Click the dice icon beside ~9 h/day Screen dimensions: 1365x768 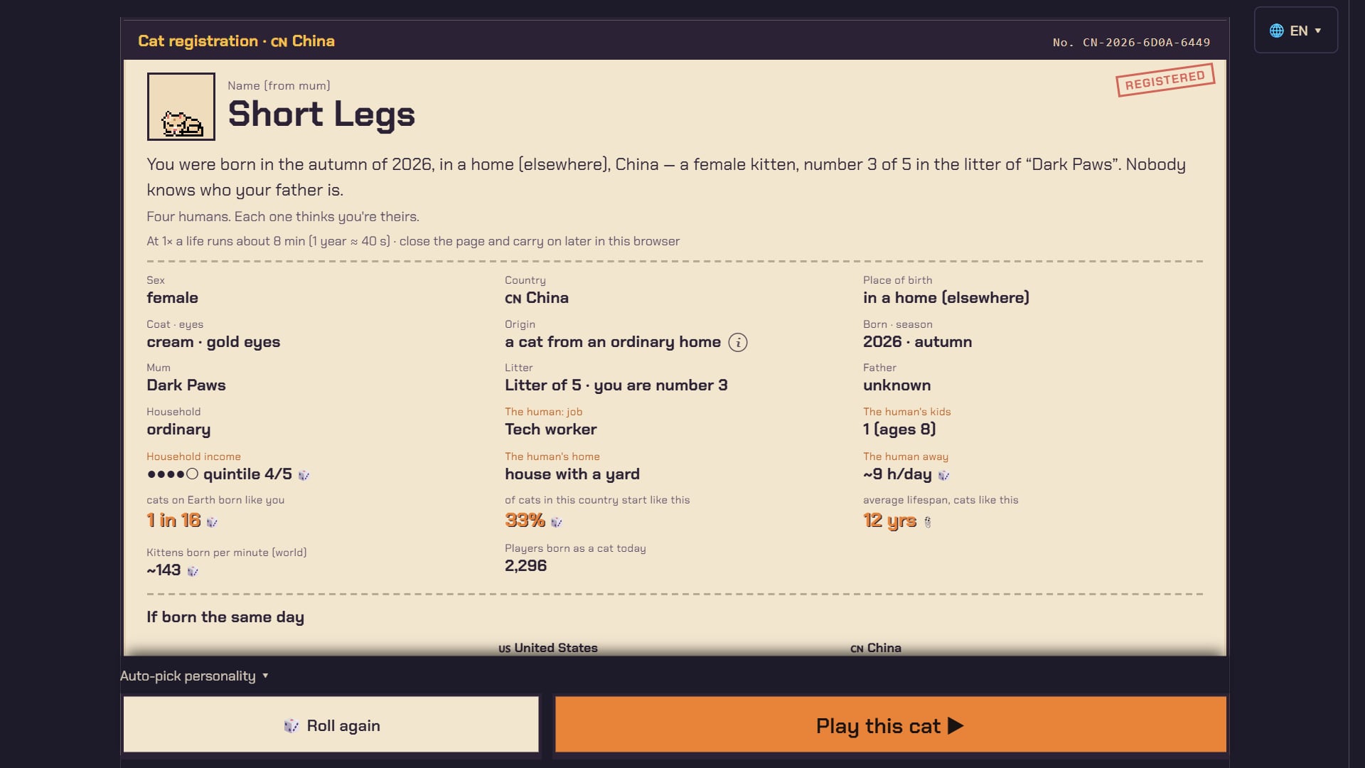943,475
